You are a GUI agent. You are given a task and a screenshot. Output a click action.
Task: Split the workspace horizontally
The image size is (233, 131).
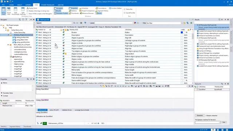[15, 11]
